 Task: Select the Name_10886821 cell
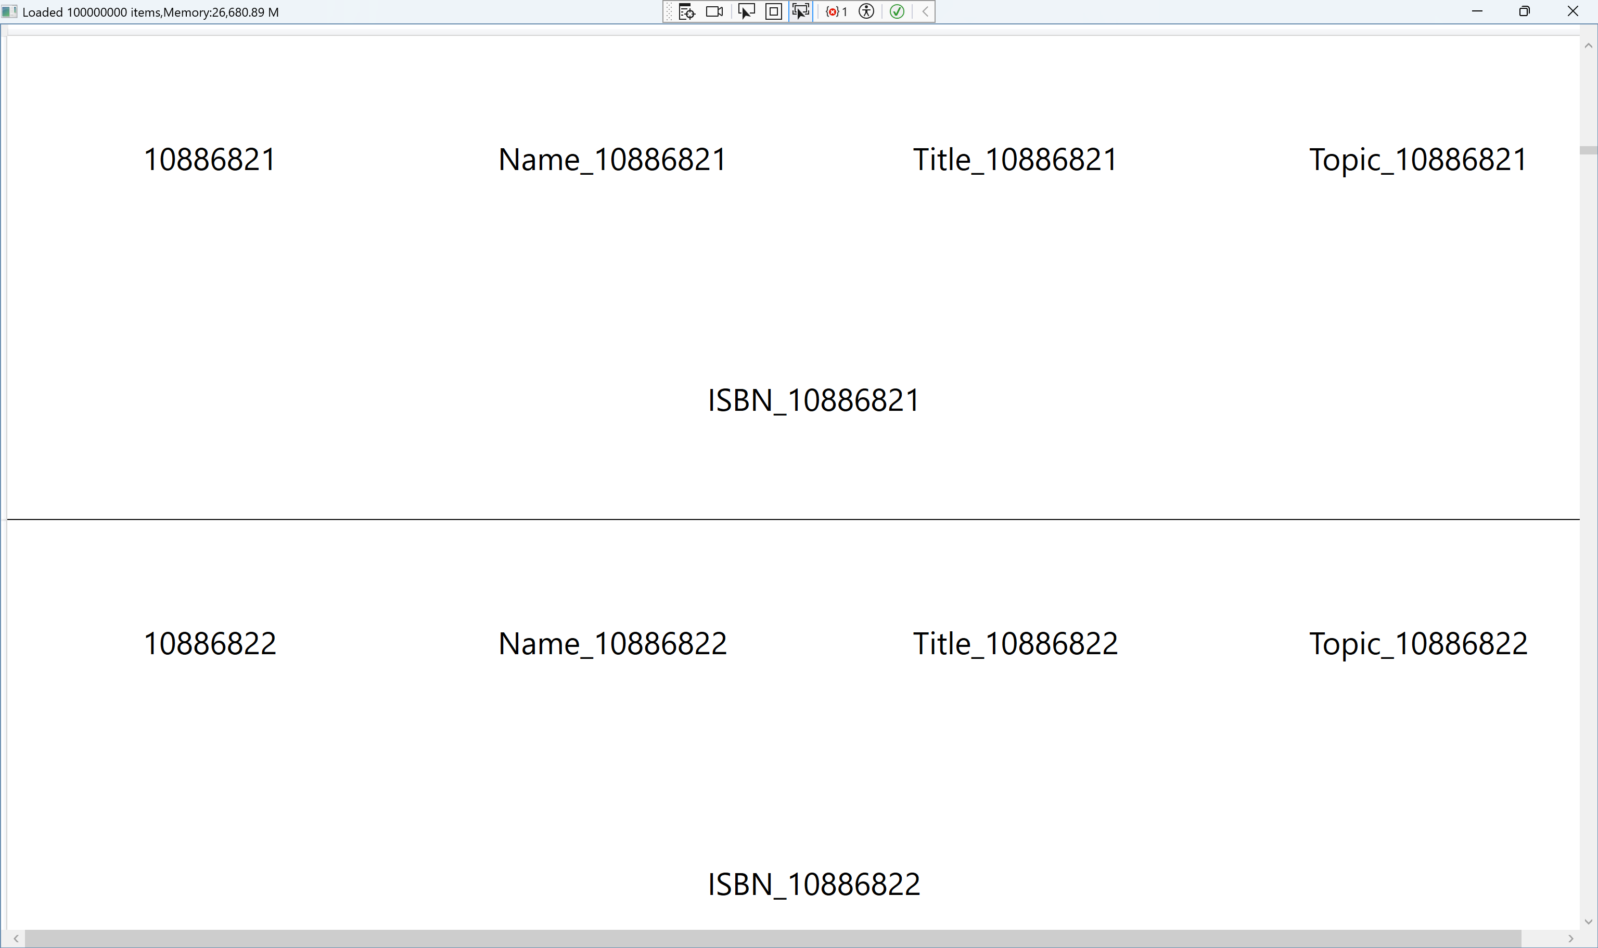[612, 159]
